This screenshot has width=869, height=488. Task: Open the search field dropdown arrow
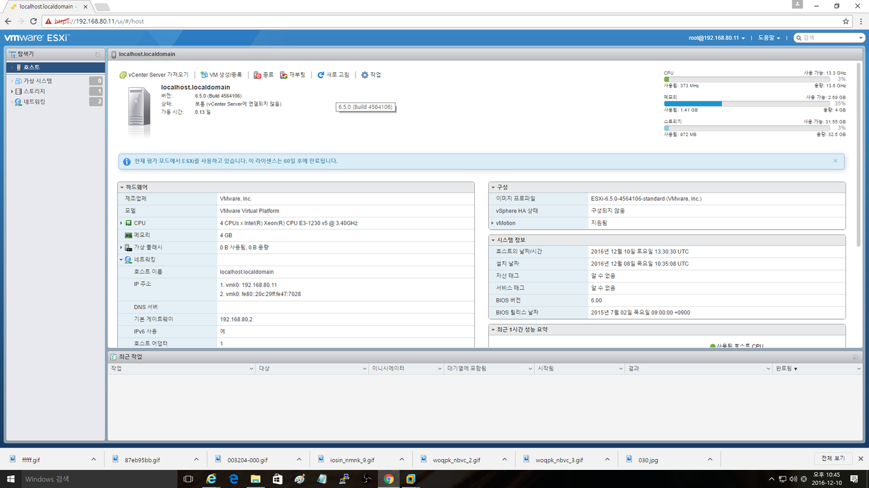point(861,38)
